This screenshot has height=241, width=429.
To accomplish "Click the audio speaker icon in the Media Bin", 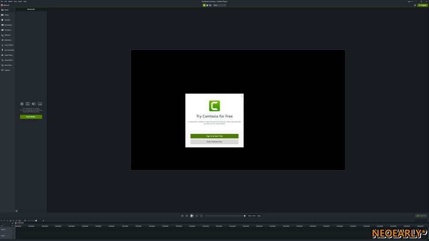I will [33, 104].
